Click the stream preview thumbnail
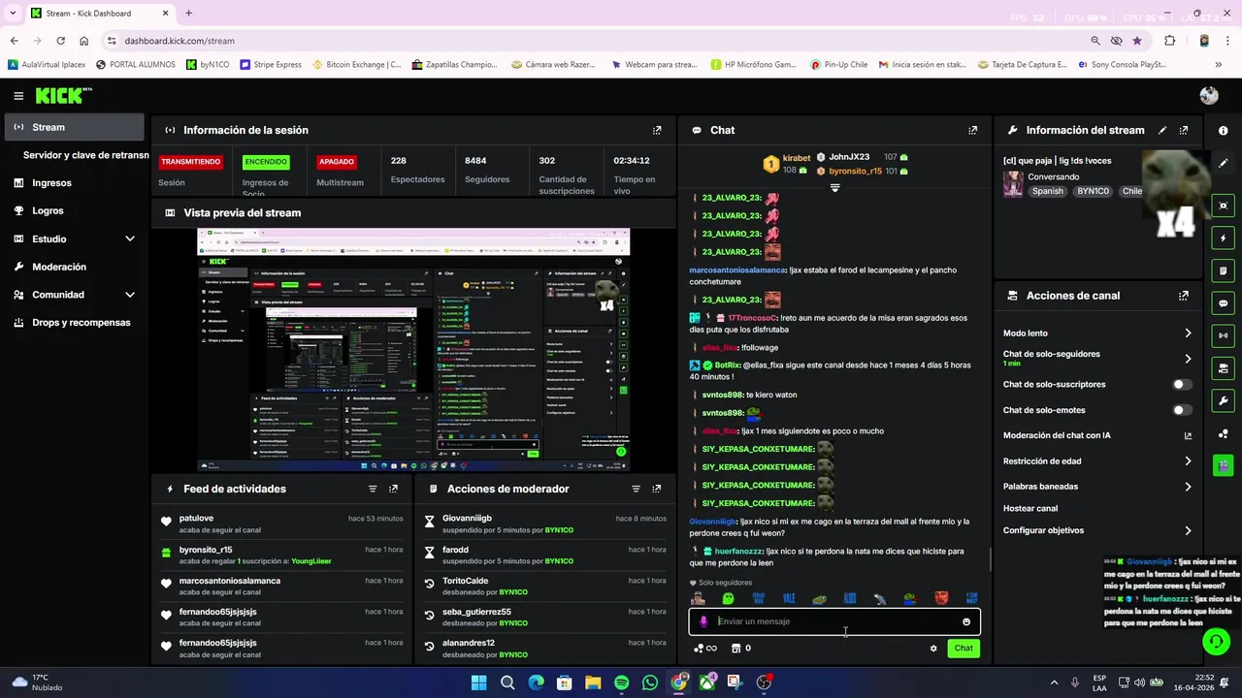The image size is (1242, 698). pyautogui.click(x=413, y=350)
